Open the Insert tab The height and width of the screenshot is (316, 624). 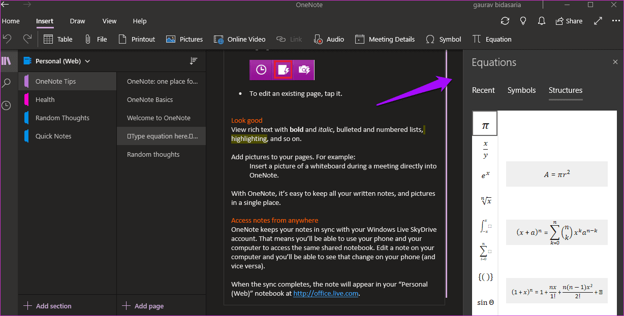45,21
